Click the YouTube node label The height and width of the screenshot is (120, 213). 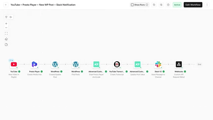tap(14, 72)
